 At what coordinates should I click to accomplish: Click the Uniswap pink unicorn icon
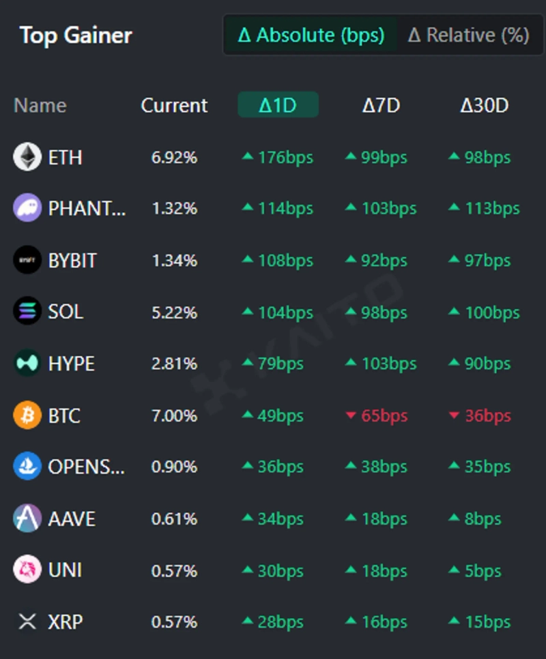tap(27, 570)
